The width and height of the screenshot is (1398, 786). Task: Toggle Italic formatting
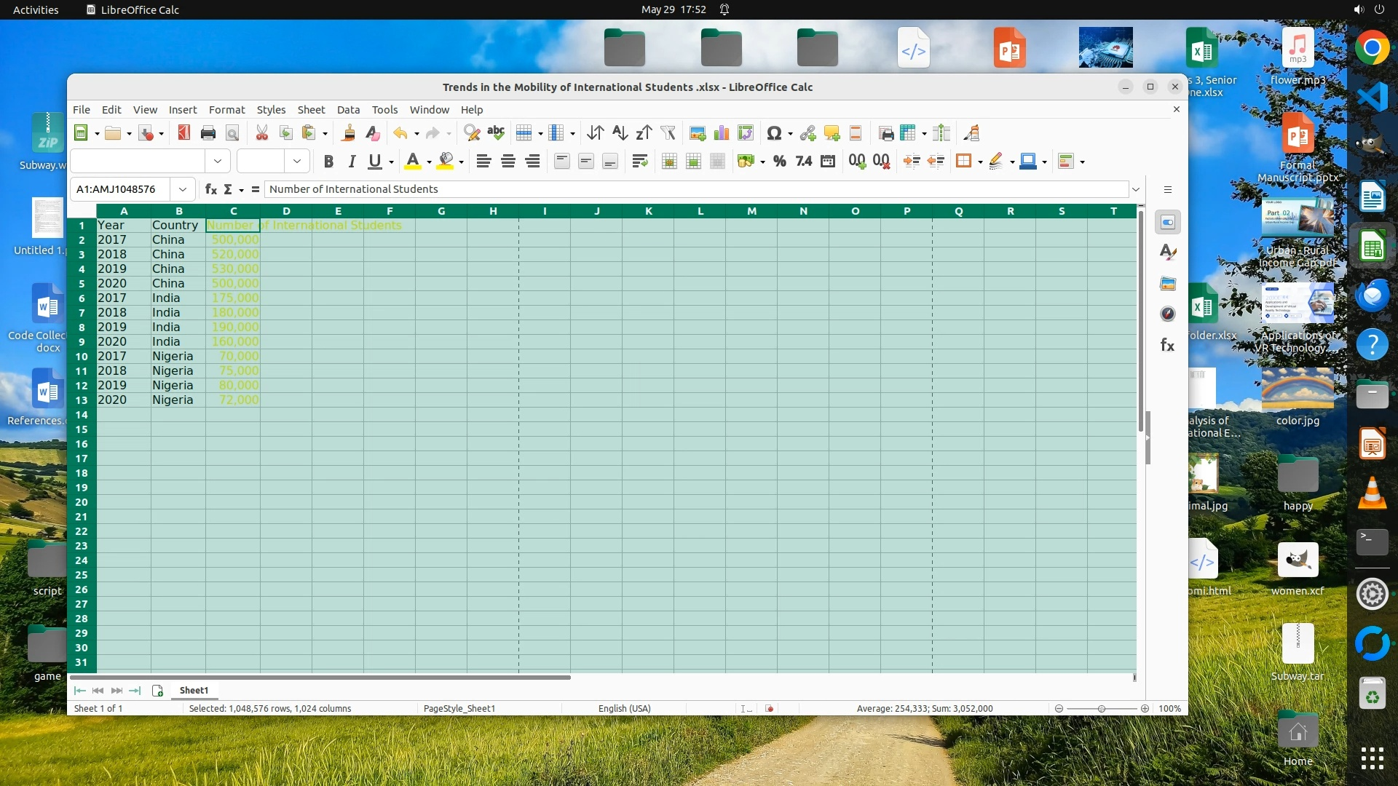click(352, 162)
